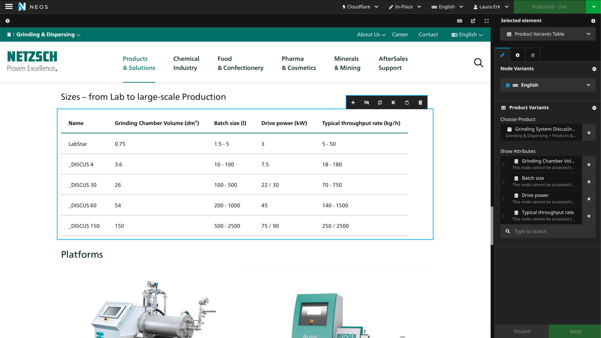
Task: Collapse the Node Variants section
Action: click(594, 69)
